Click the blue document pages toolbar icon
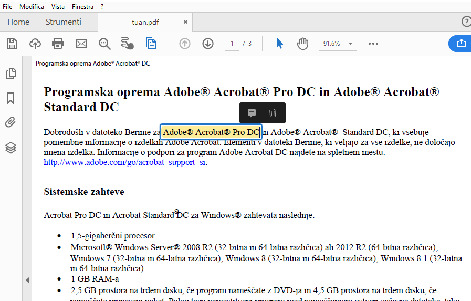Image resolution: width=471 pixels, height=301 pixels. click(151, 44)
